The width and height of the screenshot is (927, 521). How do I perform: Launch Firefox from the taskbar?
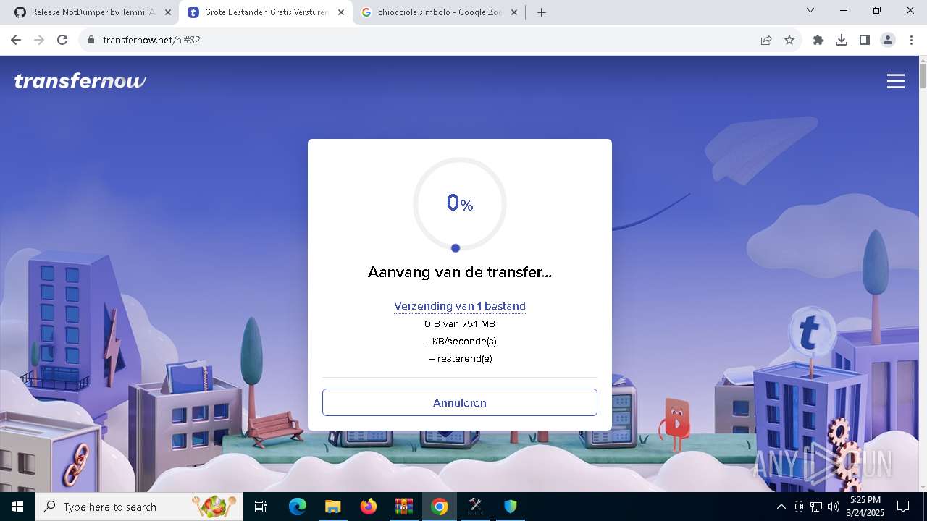coord(368,507)
